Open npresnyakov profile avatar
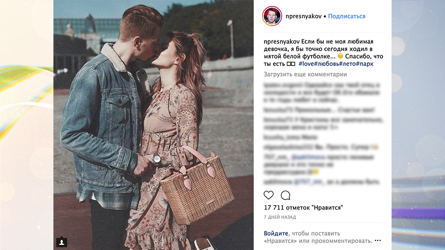 click(x=272, y=16)
